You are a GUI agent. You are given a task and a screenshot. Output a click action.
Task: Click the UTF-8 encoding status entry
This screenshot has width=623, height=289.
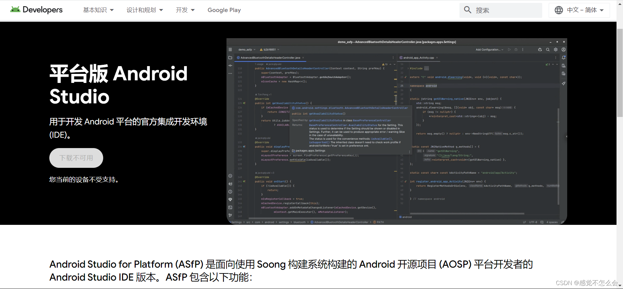click(x=533, y=222)
